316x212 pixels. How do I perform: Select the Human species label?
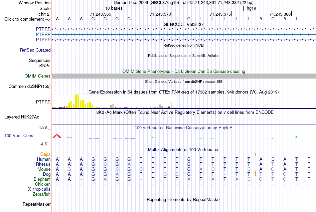coord(44,159)
